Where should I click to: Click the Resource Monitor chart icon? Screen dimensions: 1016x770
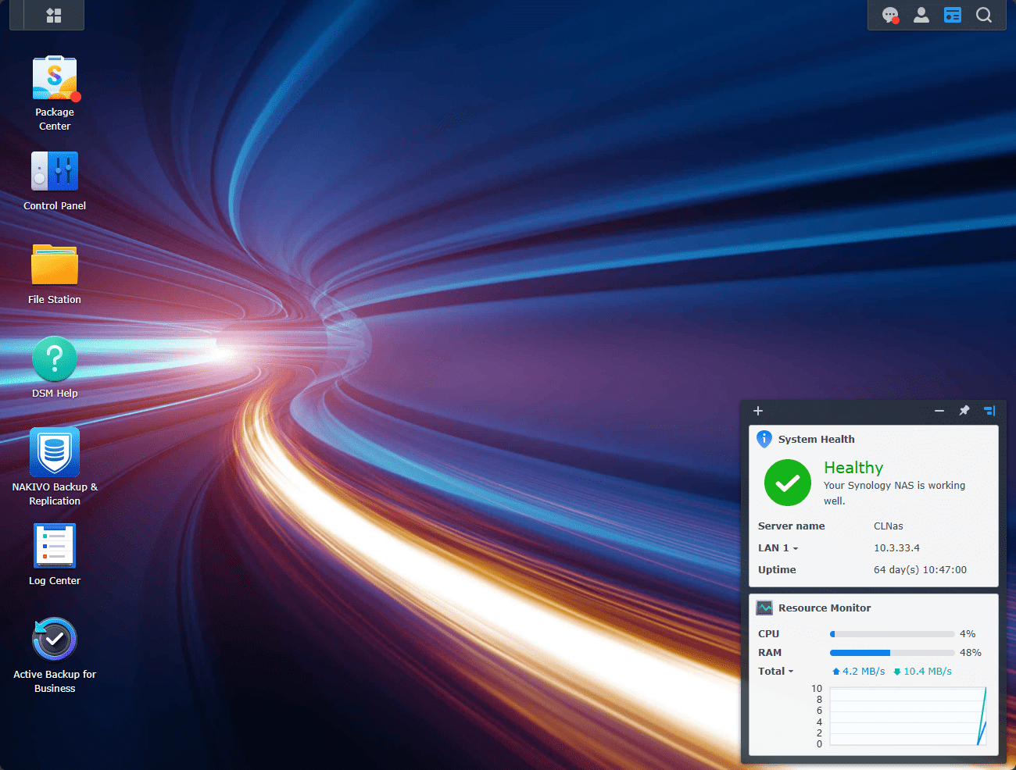764,608
